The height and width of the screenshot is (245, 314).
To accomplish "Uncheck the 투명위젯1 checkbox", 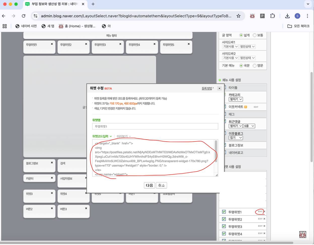I will (224, 212).
